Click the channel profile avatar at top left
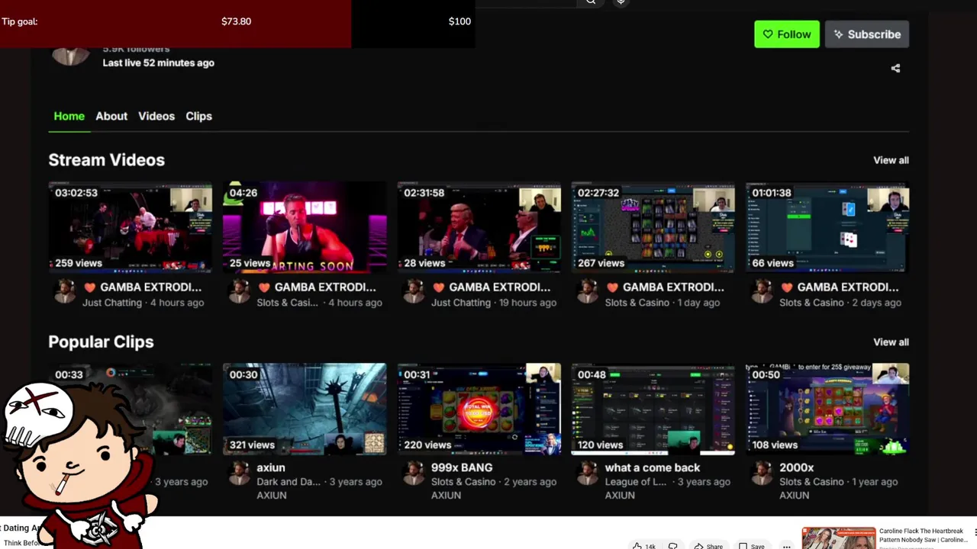 pos(70,56)
